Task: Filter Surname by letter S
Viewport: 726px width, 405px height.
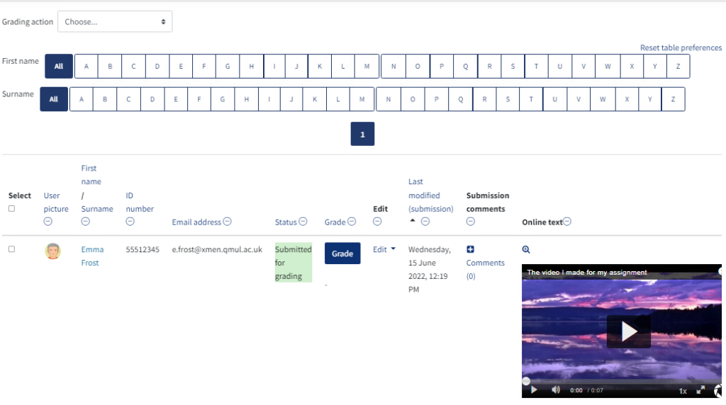Action: (508, 99)
